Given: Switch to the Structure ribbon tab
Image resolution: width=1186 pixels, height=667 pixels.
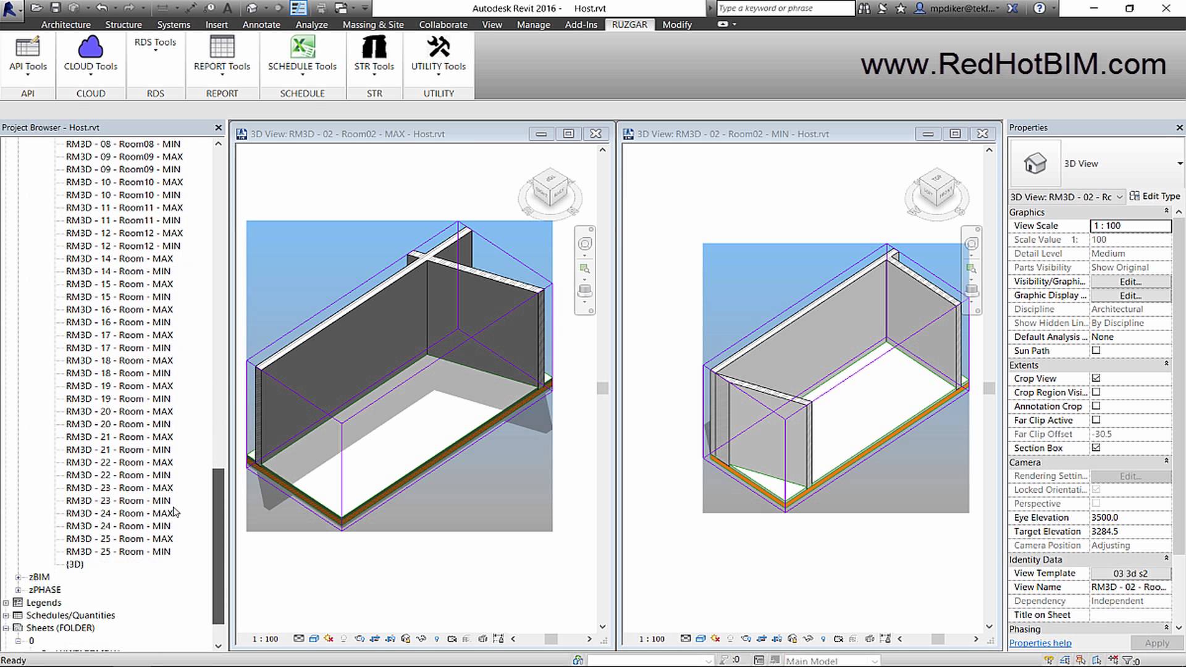Looking at the screenshot, I should coord(124,25).
